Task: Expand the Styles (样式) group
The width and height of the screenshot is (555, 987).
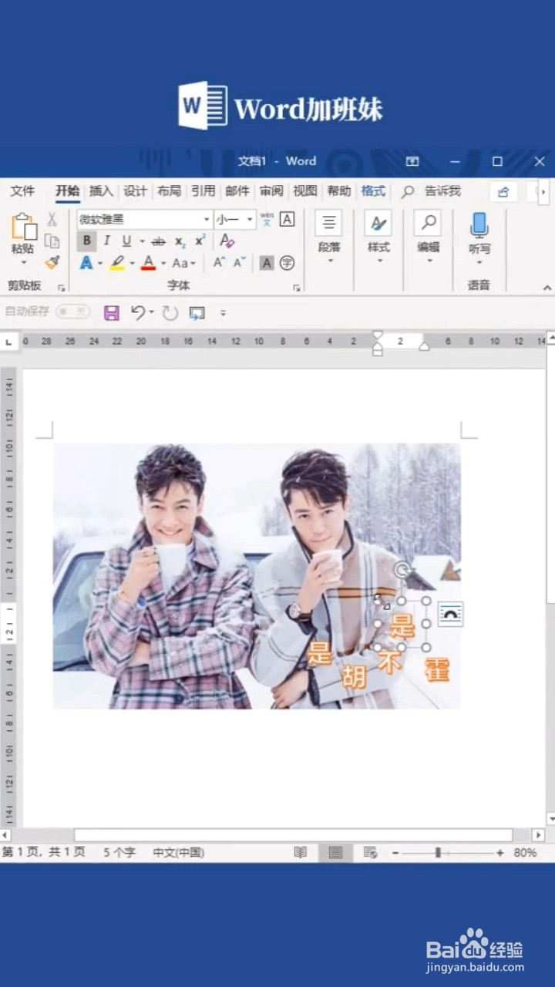Action: click(378, 237)
